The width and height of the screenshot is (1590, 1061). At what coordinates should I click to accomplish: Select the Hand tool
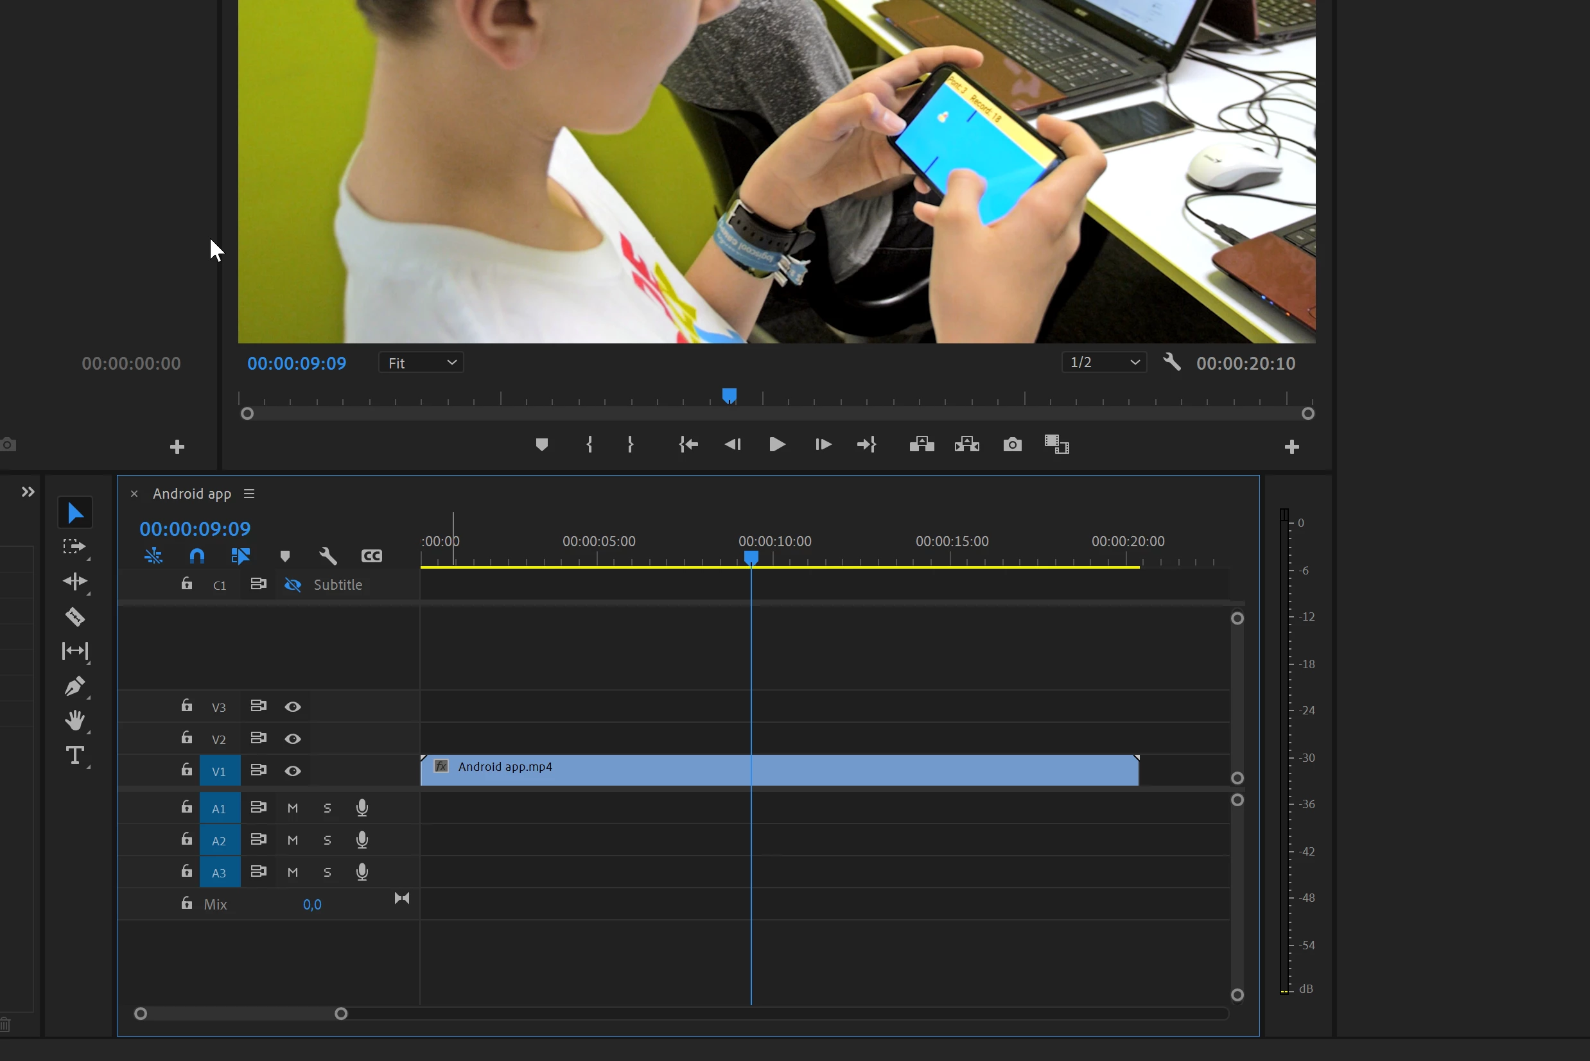click(x=74, y=721)
